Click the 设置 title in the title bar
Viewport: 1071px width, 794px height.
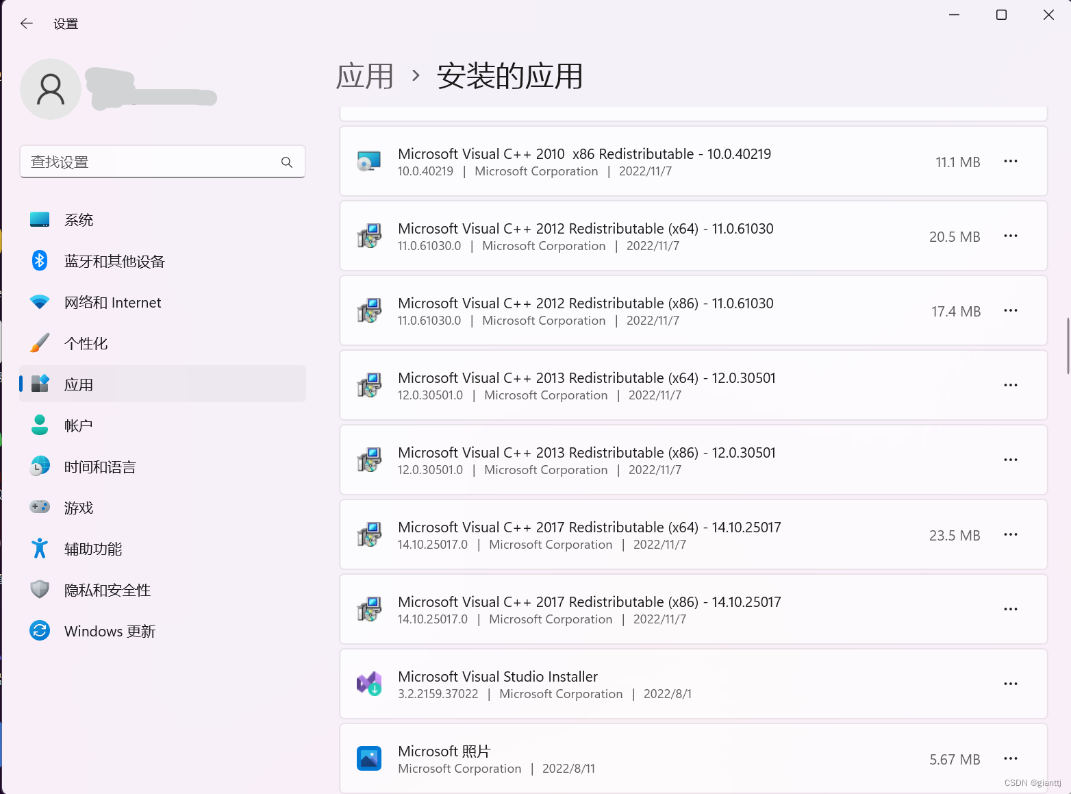click(66, 23)
